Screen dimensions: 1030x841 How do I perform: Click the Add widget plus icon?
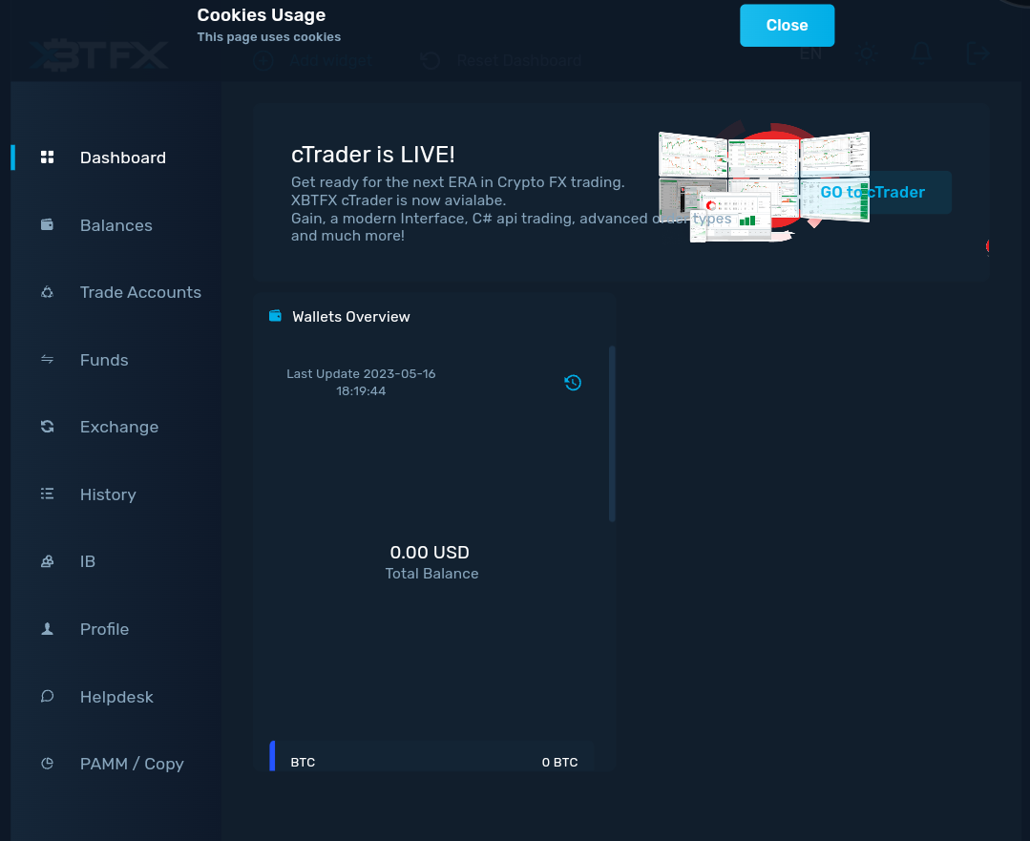click(263, 61)
